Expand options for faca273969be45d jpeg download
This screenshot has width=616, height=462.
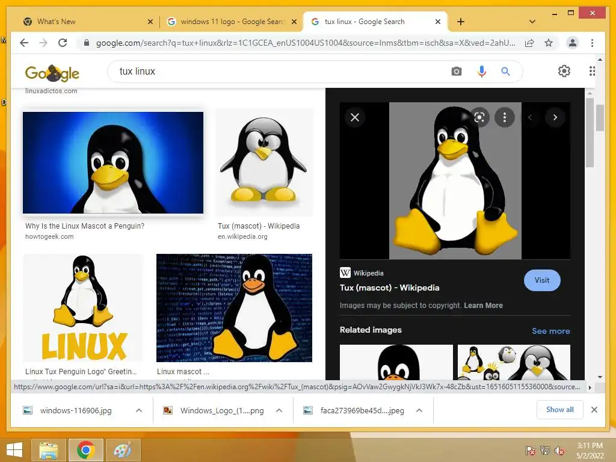click(419, 410)
